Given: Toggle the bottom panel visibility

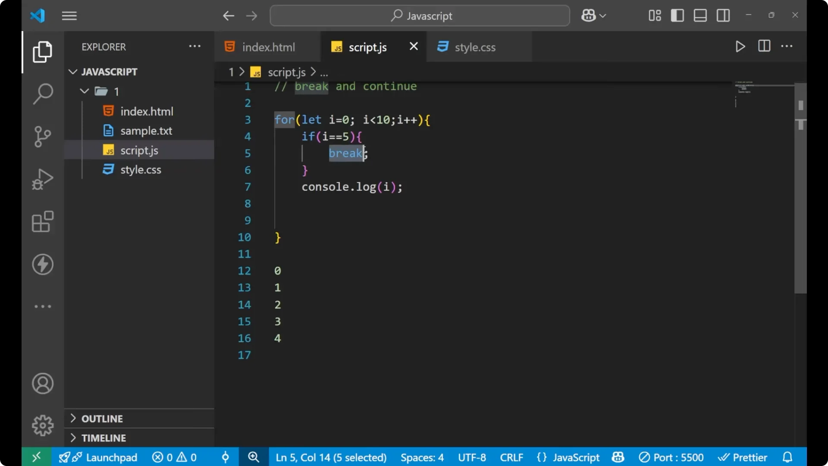Looking at the screenshot, I should (x=700, y=15).
